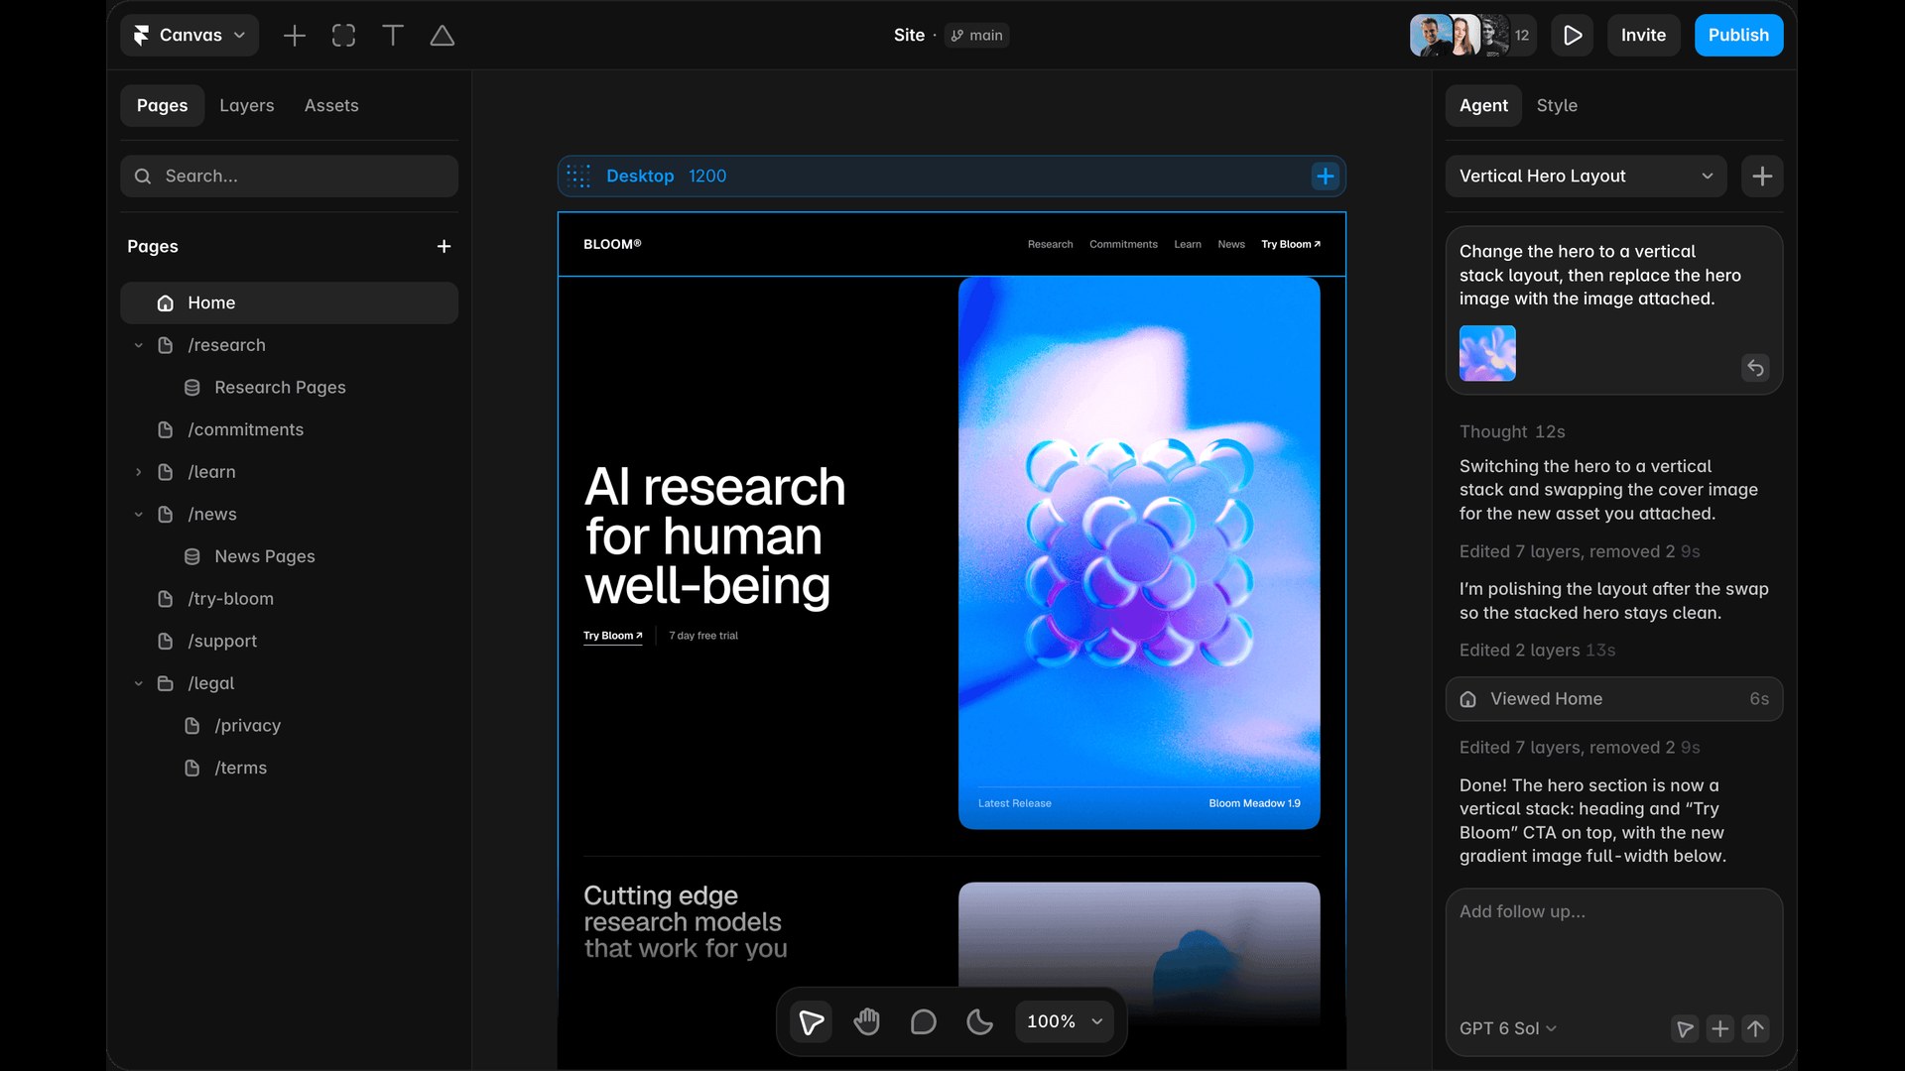Viewport: 1905px width, 1071px height.
Task: Switch to the Style tab
Action: pos(1557,105)
